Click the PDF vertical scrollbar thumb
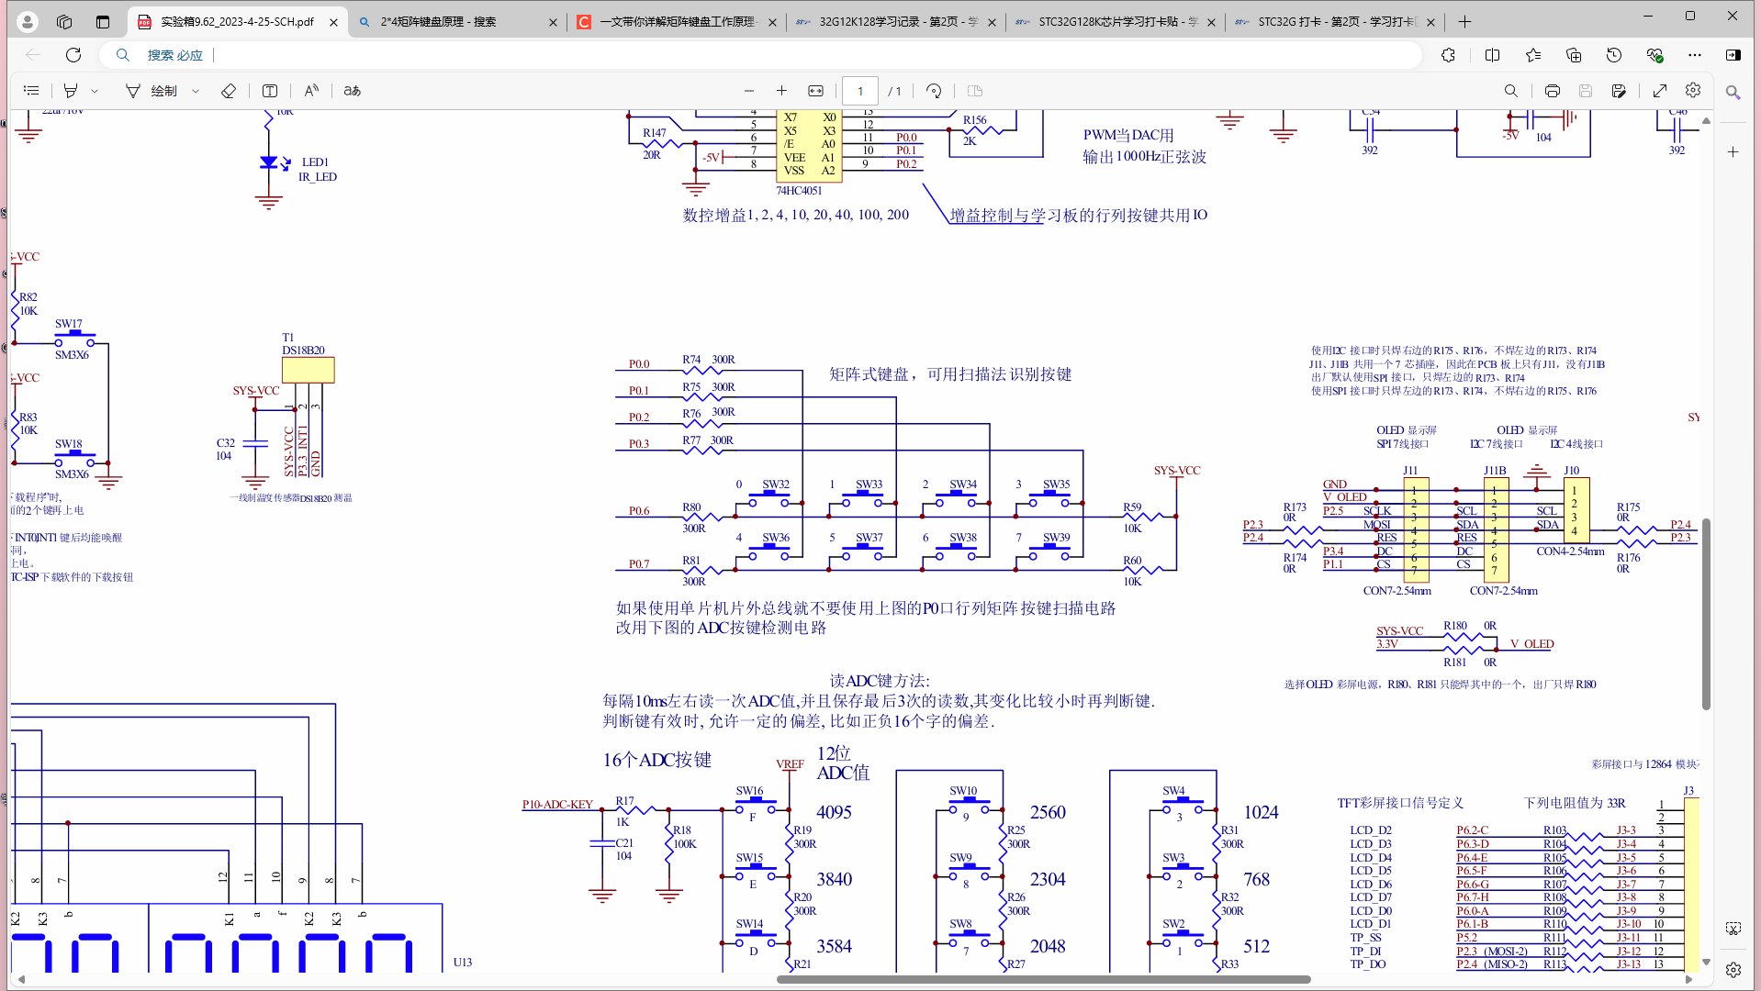The height and width of the screenshot is (991, 1761). 1706,614
